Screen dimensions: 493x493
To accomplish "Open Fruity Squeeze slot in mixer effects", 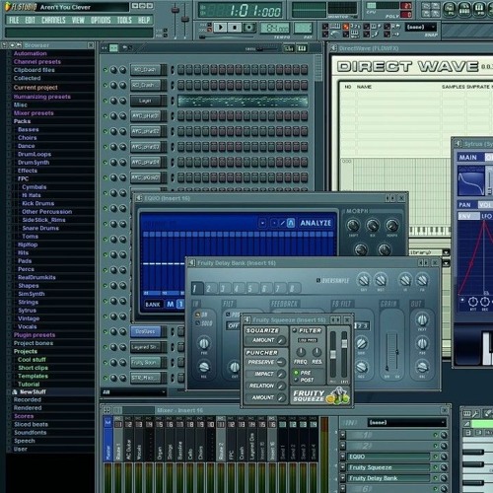I will pyautogui.click(x=388, y=467).
